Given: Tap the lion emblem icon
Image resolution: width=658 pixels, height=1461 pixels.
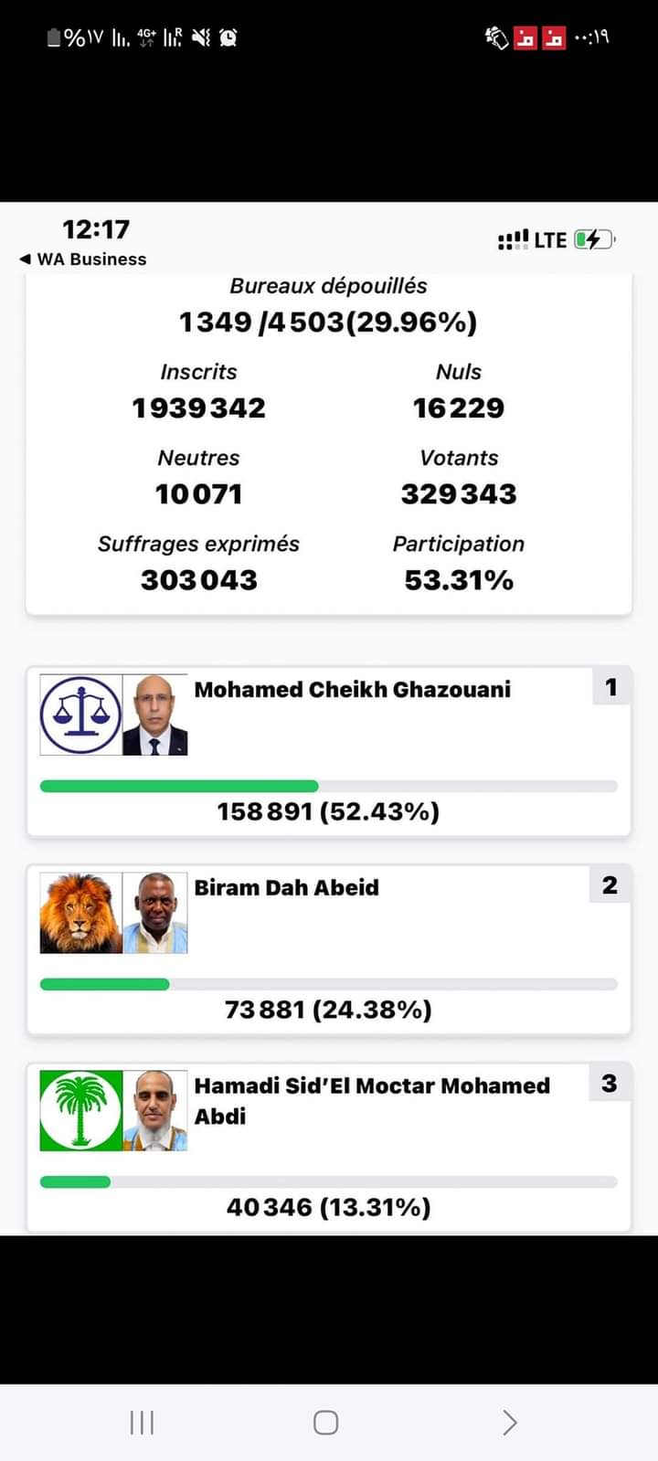Looking at the screenshot, I should [x=80, y=913].
